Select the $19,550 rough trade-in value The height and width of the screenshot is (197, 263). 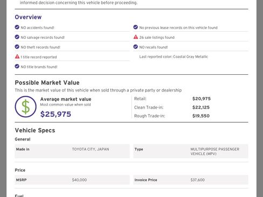[x=201, y=116]
